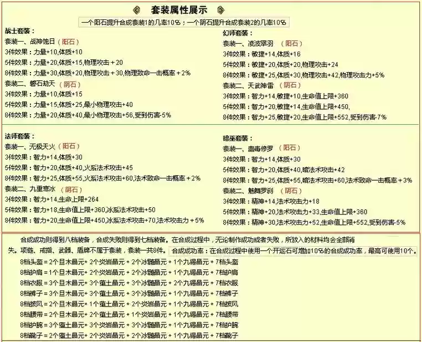Select the line '3件效果：智力+14,生命上限+264'
The image size is (422, 342).
coord(52,200)
